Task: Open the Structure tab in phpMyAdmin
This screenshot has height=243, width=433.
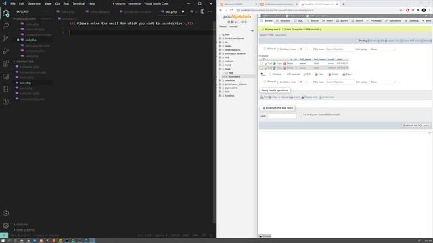Action: pyautogui.click(x=283, y=21)
